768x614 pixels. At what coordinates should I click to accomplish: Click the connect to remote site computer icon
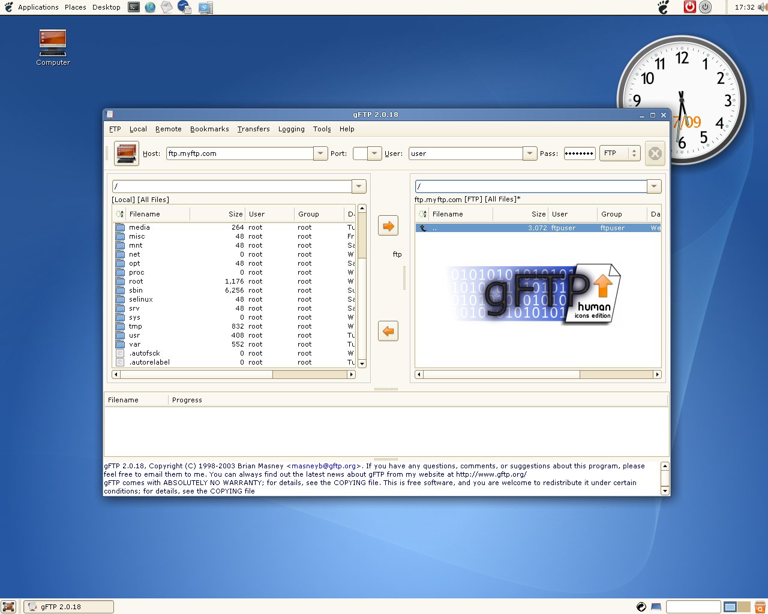127,153
